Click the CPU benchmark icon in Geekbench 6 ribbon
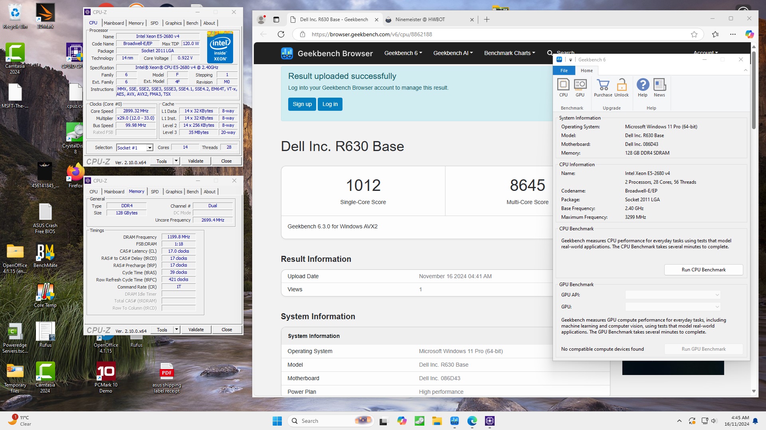 coord(563,88)
